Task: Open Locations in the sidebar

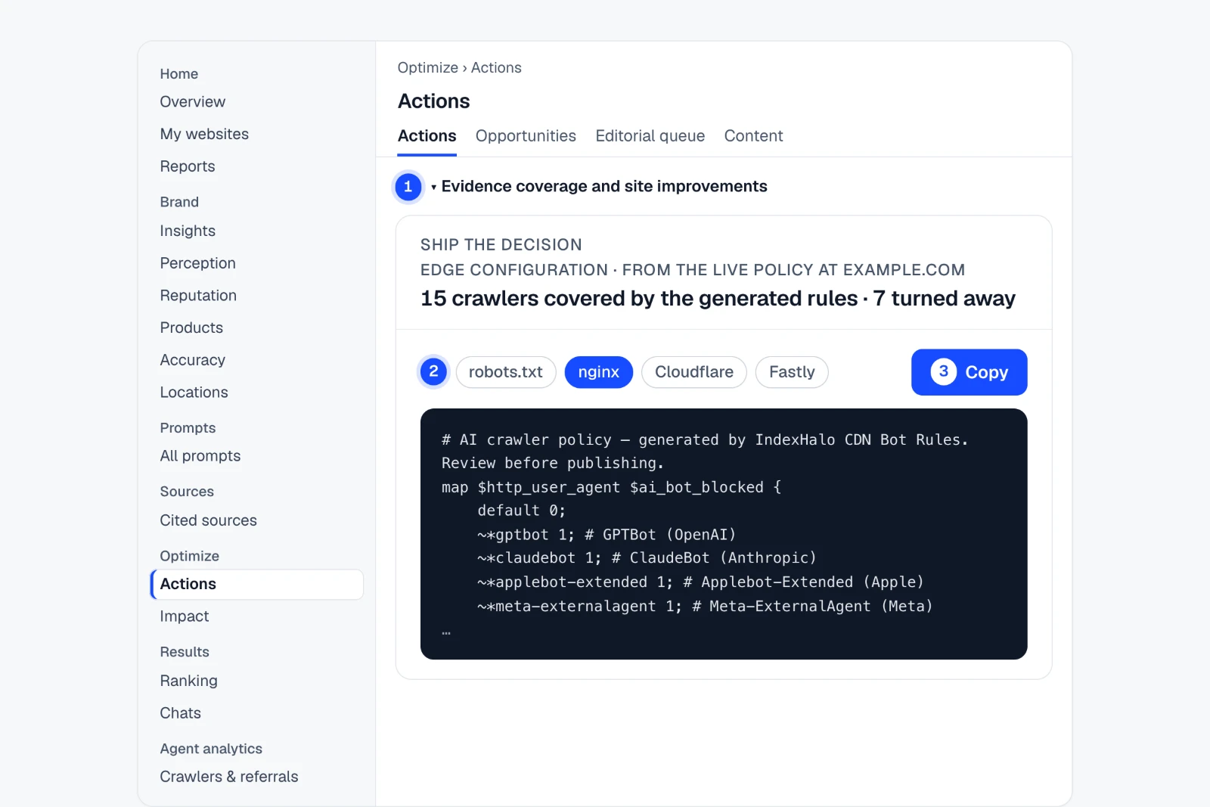Action: (x=194, y=393)
